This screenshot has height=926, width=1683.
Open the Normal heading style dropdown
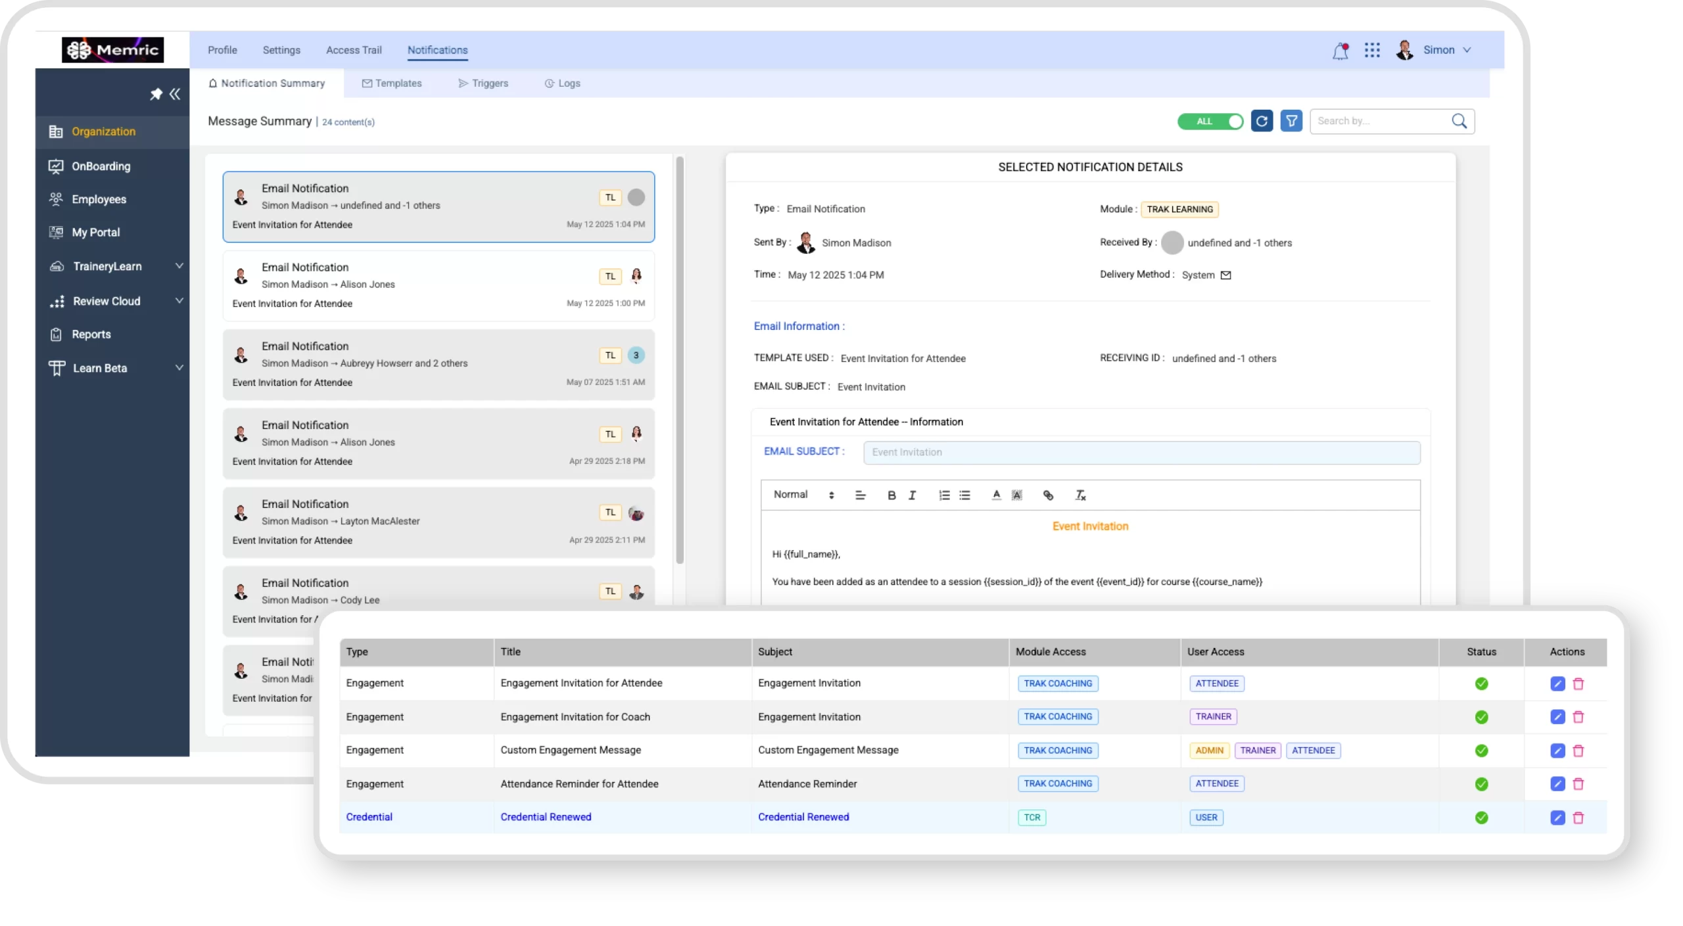pos(803,495)
